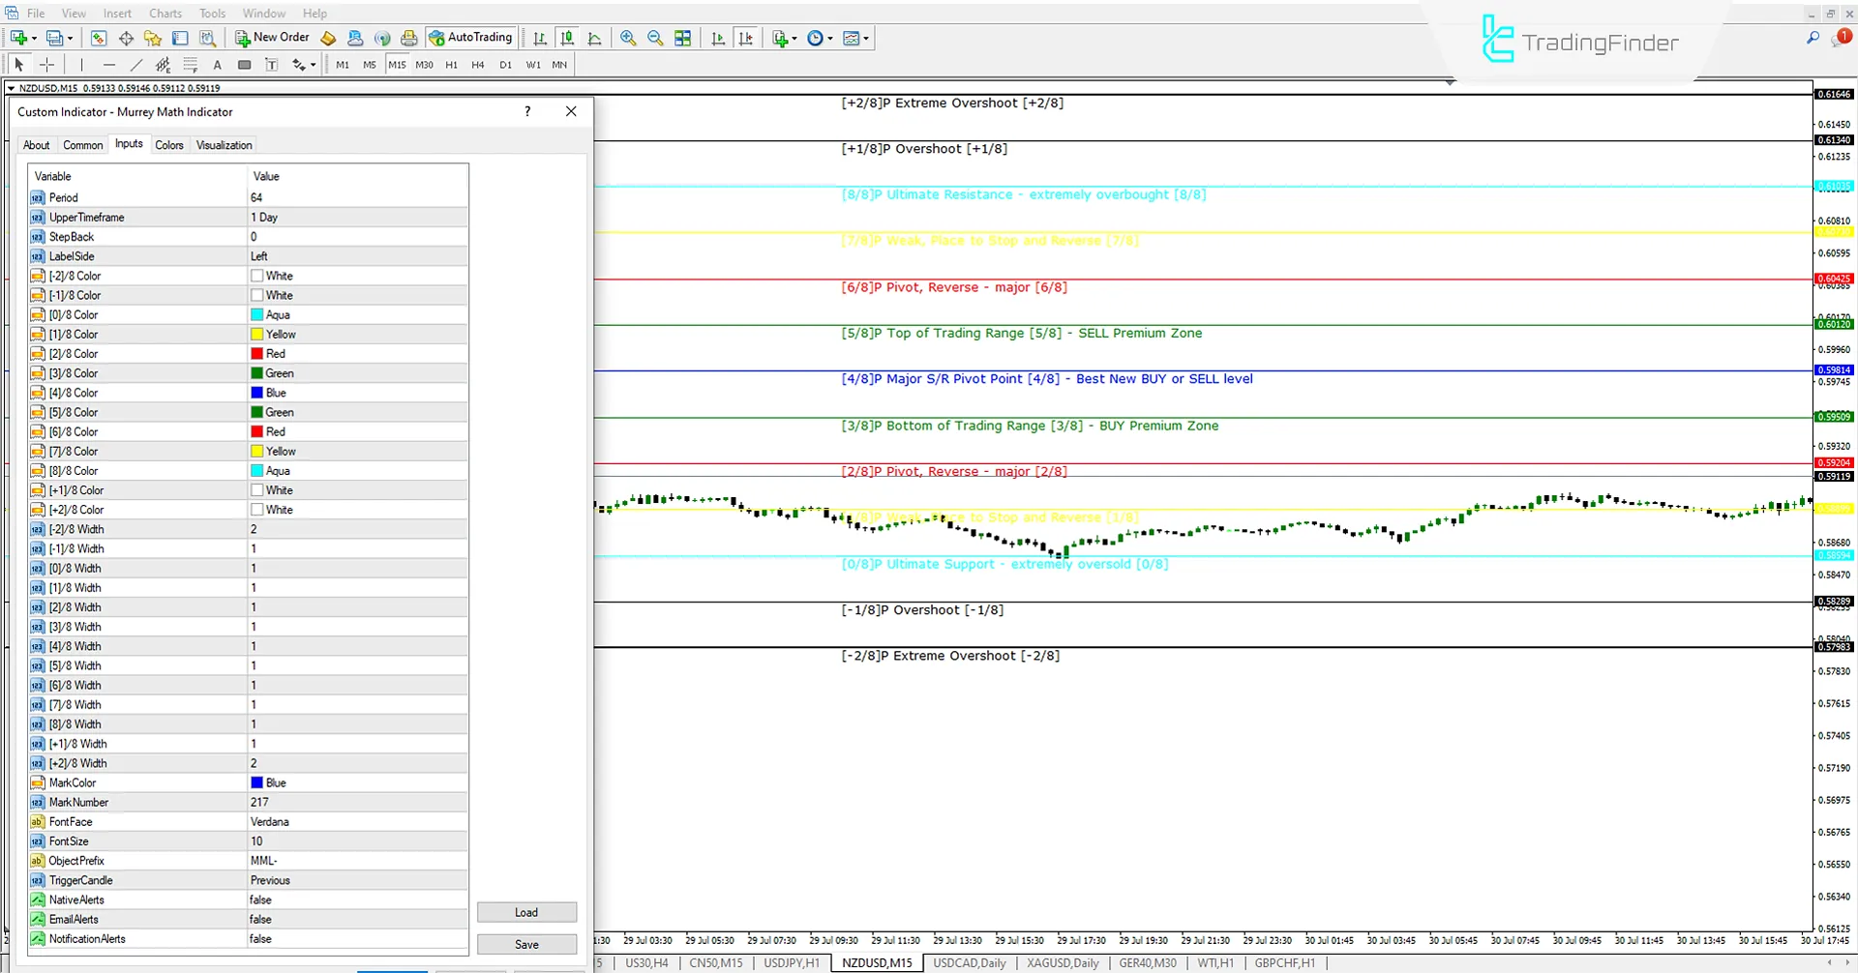Screen dimensions: 1858x973
Task: Switch chart to the USDCAD,Daily tab
Action: [969, 962]
